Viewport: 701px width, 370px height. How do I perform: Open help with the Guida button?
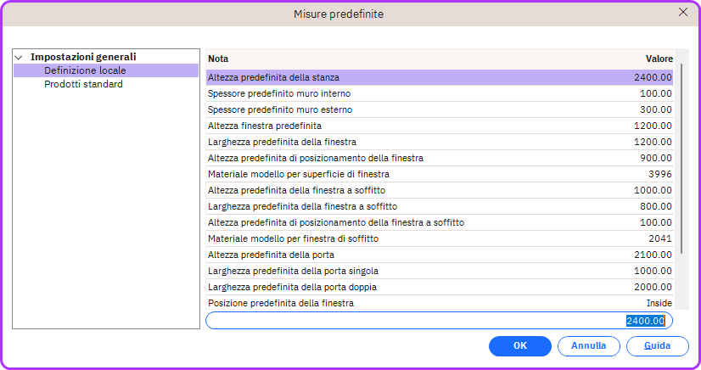click(x=657, y=345)
